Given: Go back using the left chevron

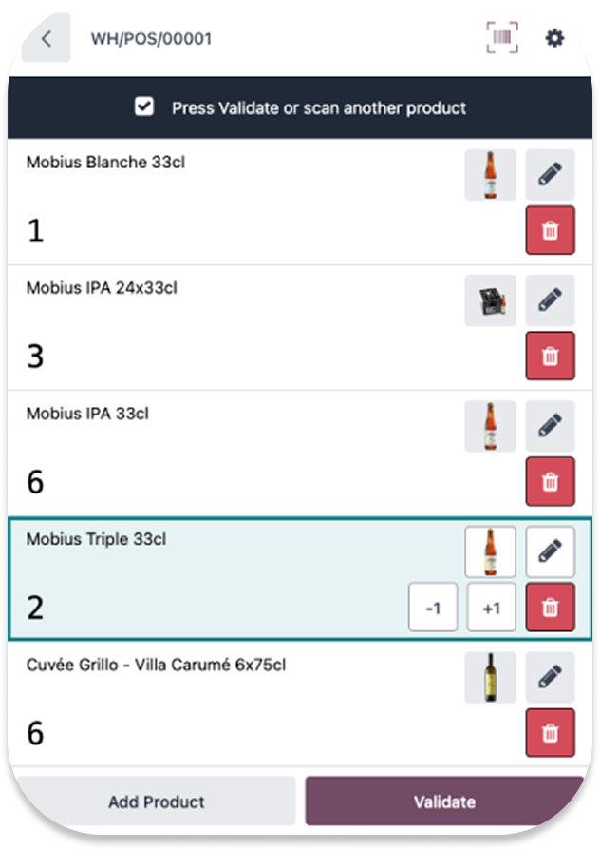Looking at the screenshot, I should click(x=46, y=39).
